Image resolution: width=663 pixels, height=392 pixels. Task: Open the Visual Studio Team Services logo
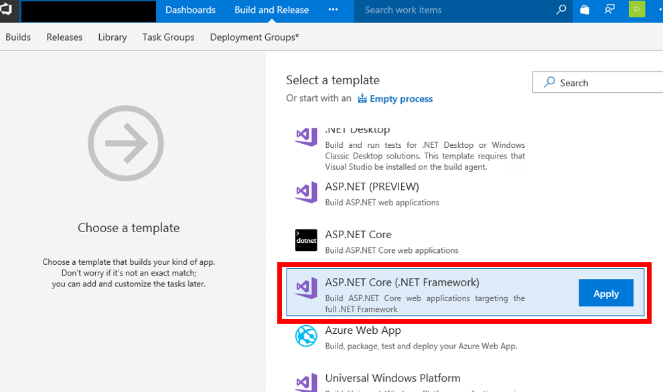coord(7,10)
